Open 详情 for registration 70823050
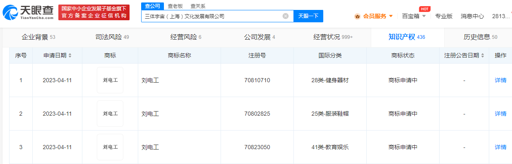Image resolution: width=512 pixels, height=164 pixels. pyautogui.click(x=500, y=147)
